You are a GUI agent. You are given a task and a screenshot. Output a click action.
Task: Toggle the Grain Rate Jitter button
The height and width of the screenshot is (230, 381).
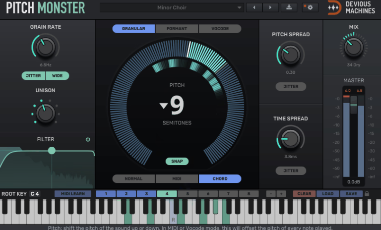(34, 76)
